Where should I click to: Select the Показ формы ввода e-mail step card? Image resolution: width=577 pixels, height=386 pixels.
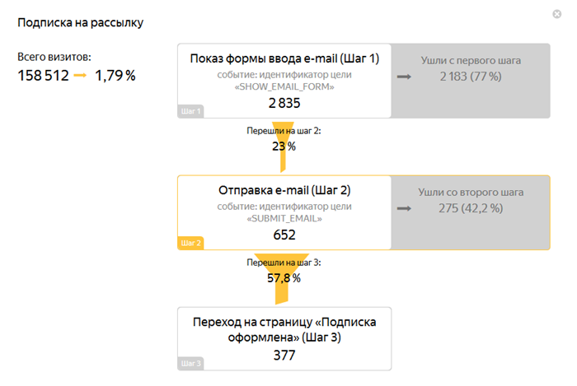(284, 81)
